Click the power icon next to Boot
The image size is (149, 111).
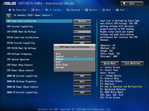click(104, 10)
